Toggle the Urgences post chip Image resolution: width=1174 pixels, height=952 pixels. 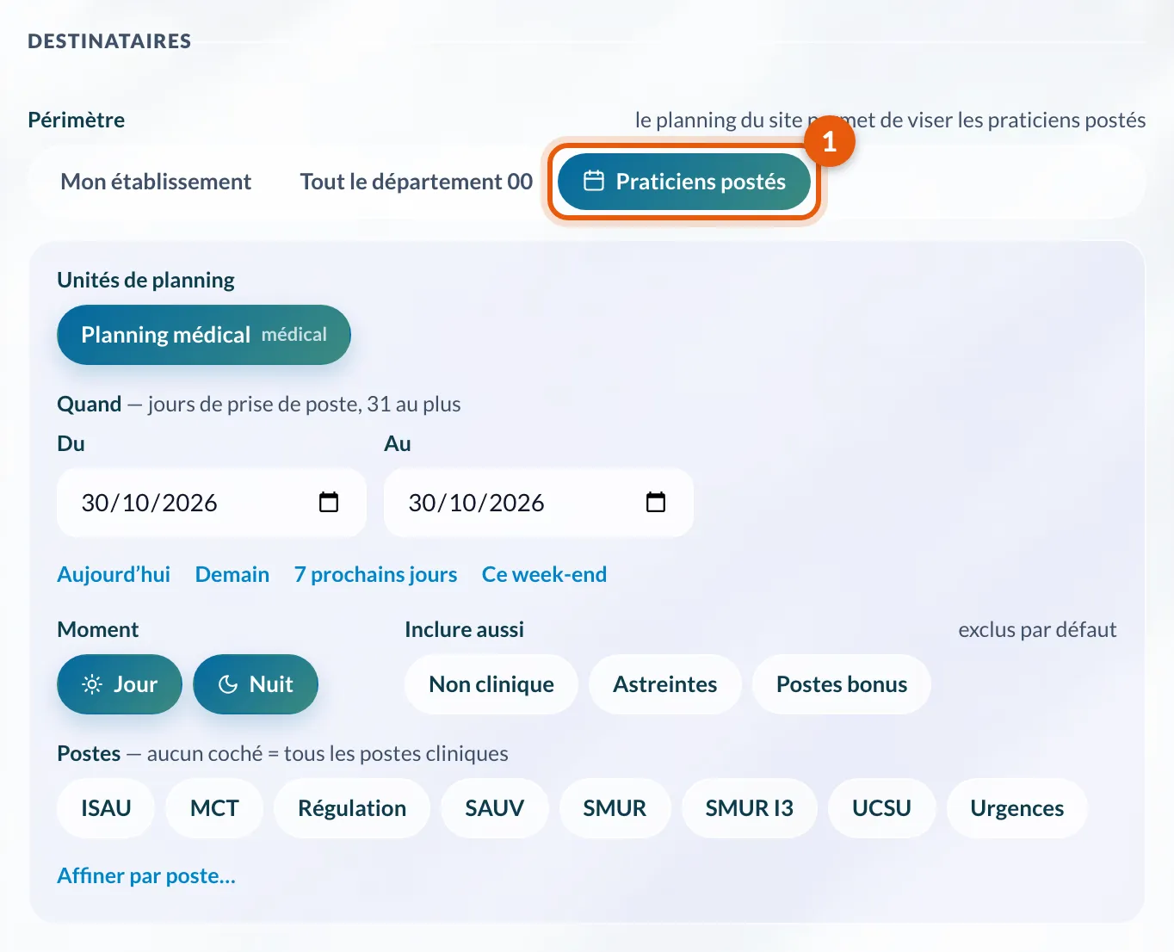[x=1017, y=808]
